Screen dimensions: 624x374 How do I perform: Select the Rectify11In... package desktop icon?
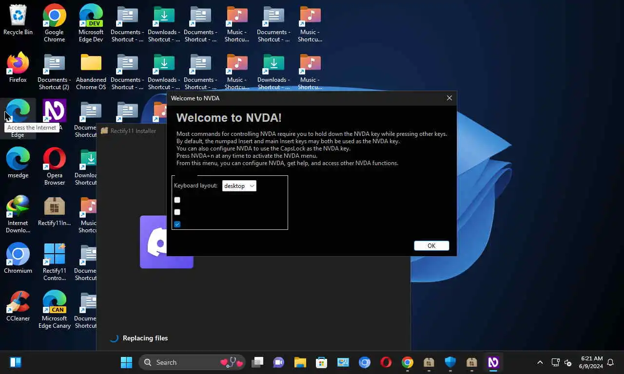[54, 211]
